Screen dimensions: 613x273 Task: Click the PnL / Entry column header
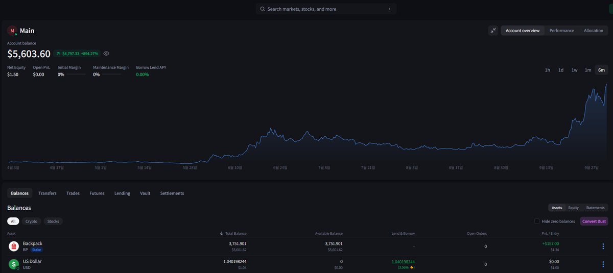click(x=550, y=233)
